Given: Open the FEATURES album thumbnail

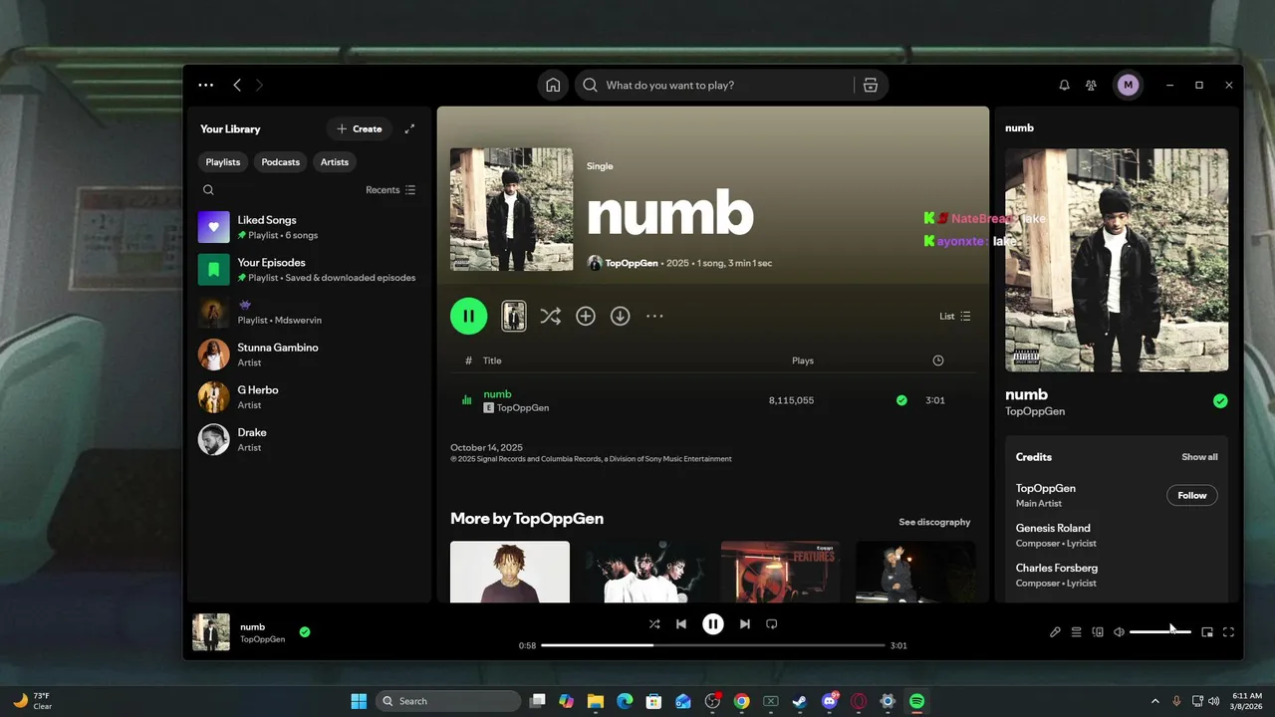Looking at the screenshot, I should pos(781,572).
